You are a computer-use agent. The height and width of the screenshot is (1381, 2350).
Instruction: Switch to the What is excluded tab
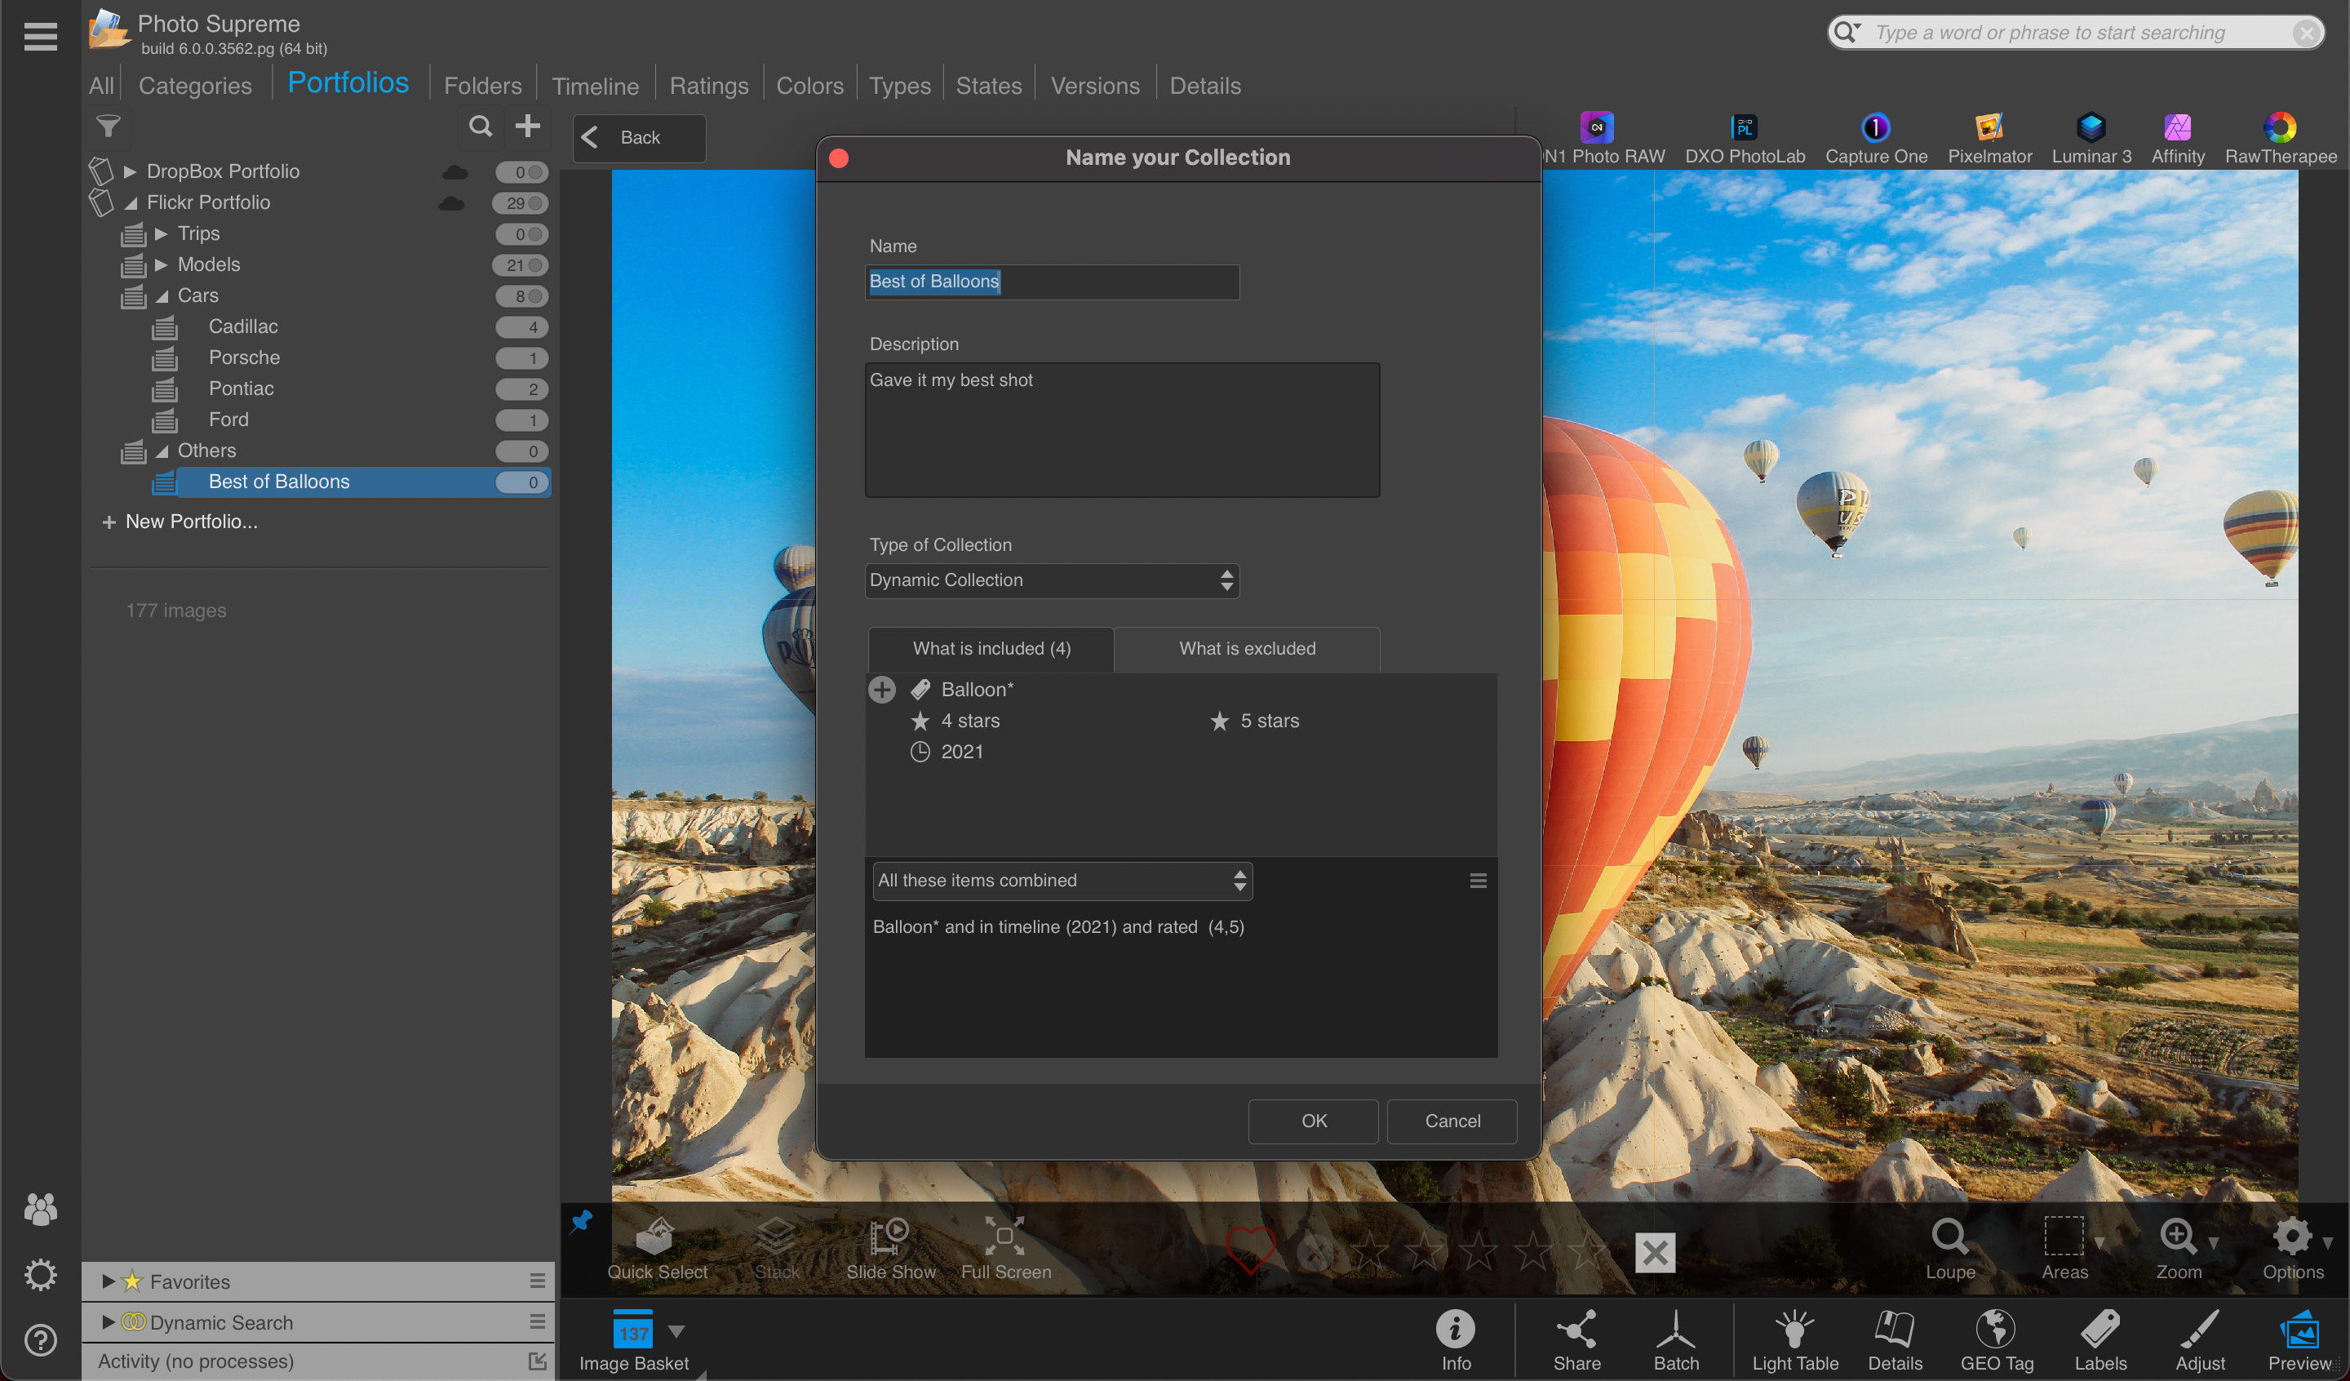(1247, 649)
